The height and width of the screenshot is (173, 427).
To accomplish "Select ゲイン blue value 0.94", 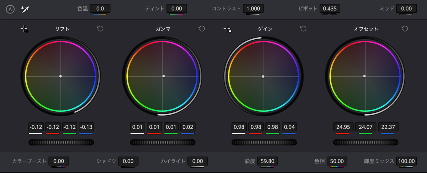I will (x=289, y=127).
